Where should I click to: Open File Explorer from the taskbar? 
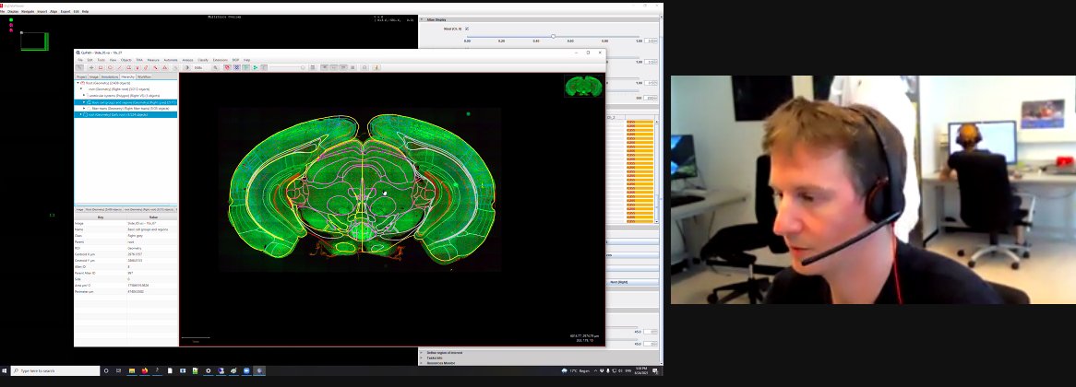click(132, 370)
